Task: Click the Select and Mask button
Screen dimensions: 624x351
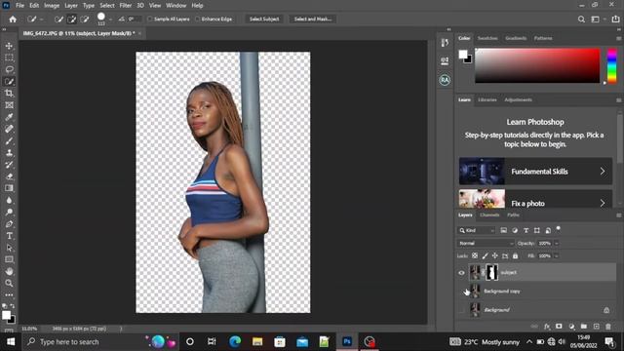Action: pyautogui.click(x=313, y=19)
